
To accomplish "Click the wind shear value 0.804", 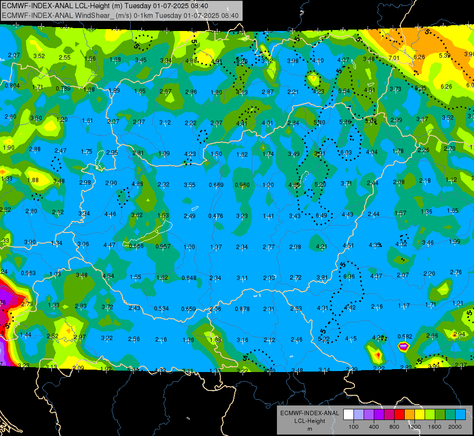I will coord(13,86).
